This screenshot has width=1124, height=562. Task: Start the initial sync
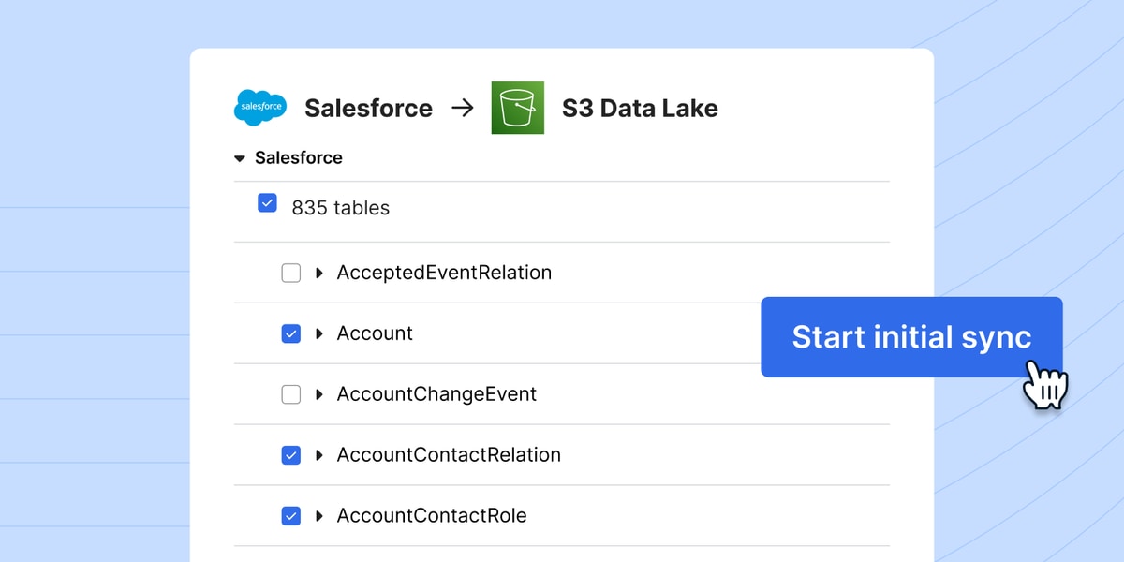[911, 337]
